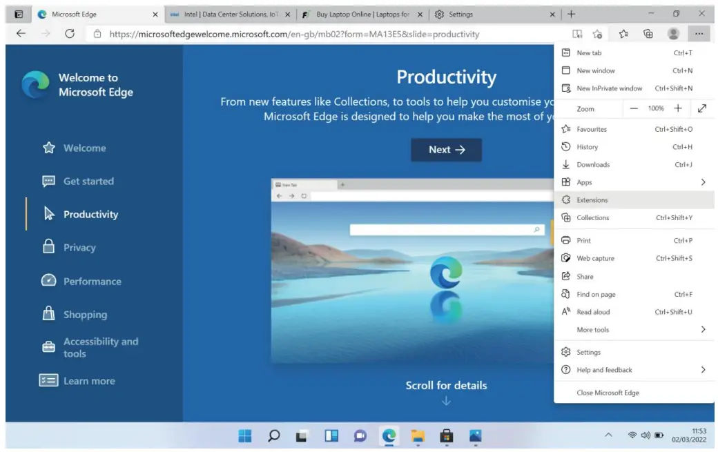Open Microsoft Store from taskbar

pos(446,435)
